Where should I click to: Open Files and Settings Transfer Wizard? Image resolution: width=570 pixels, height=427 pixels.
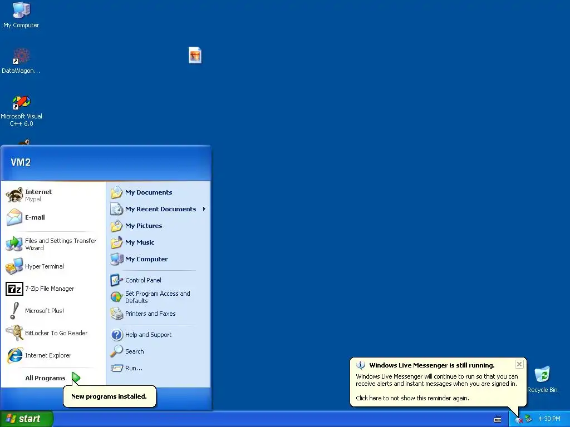pyautogui.click(x=53, y=245)
